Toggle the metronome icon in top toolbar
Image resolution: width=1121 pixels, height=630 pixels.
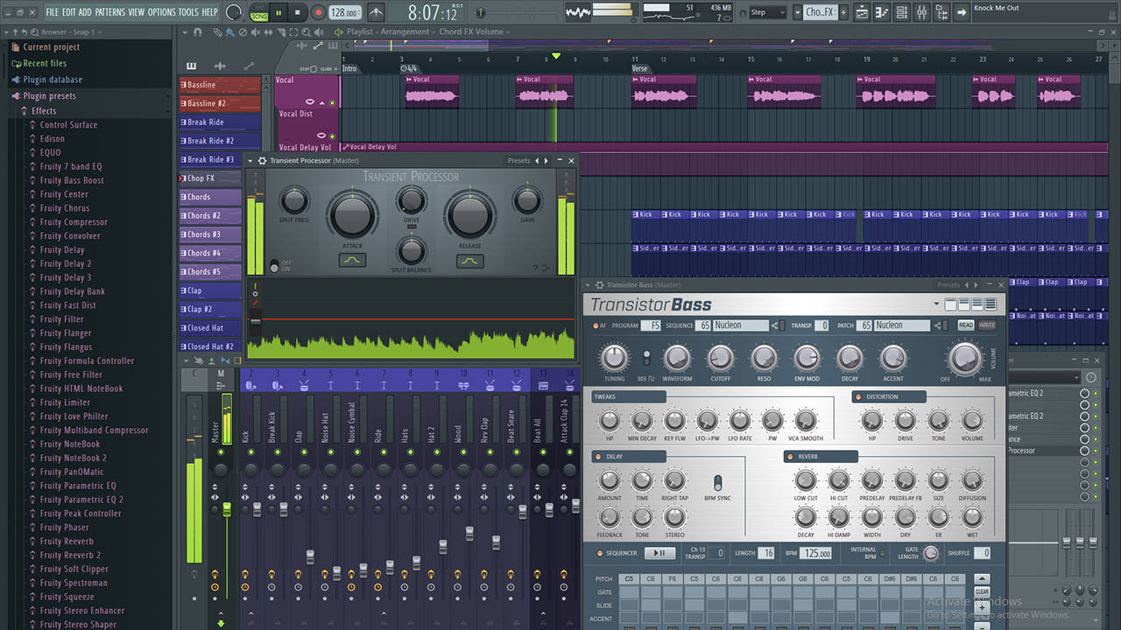376,12
